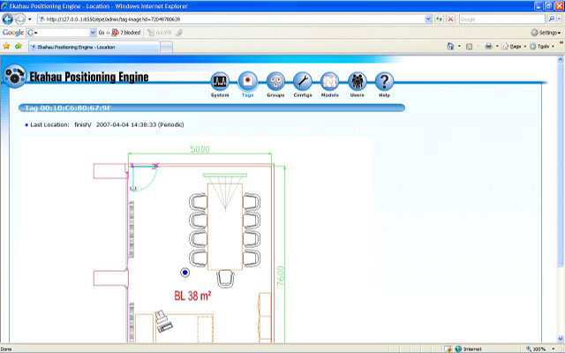
Task: Open the Tools menu
Action: click(x=542, y=47)
